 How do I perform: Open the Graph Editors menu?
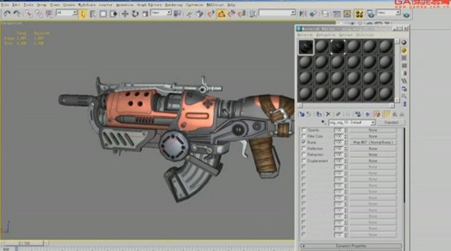point(149,5)
